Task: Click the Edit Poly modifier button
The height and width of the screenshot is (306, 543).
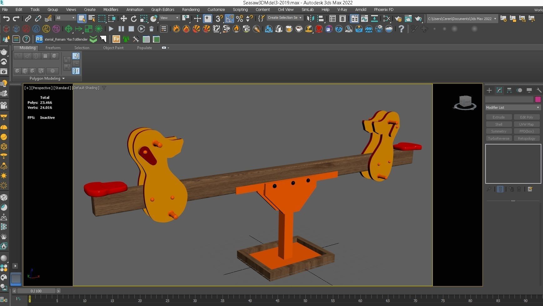Action: (x=526, y=117)
